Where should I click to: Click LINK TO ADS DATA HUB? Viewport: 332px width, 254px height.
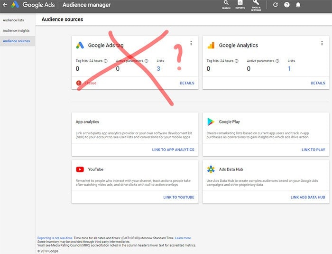pos(308,197)
